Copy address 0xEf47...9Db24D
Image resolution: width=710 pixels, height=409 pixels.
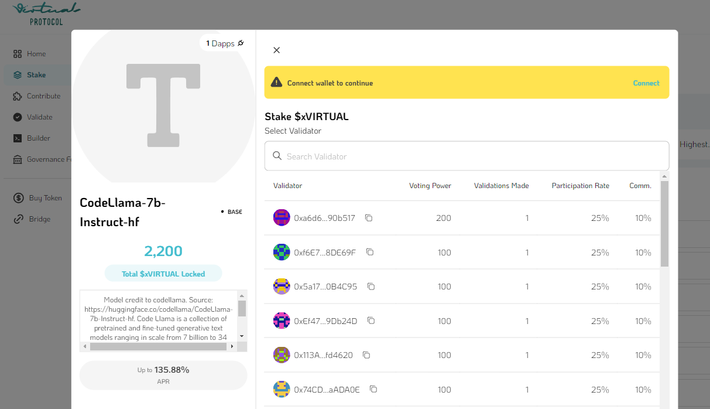click(371, 321)
